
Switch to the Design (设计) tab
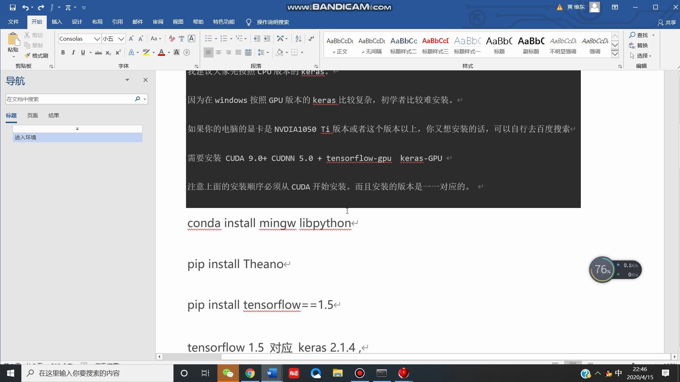[77, 22]
